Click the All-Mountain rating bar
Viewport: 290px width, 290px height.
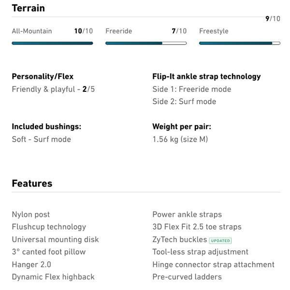(52, 43)
